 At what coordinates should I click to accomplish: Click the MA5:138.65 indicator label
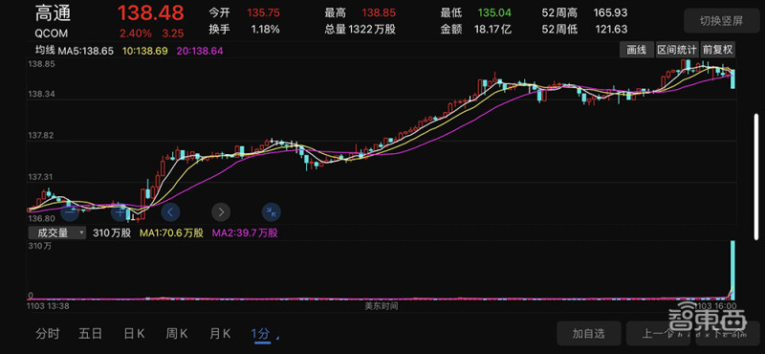tap(86, 51)
